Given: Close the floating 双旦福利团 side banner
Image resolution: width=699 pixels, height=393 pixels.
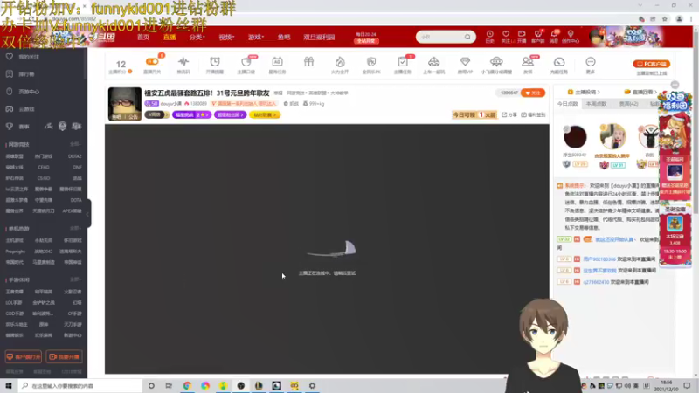Looking at the screenshot, I should pyautogui.click(x=675, y=85).
